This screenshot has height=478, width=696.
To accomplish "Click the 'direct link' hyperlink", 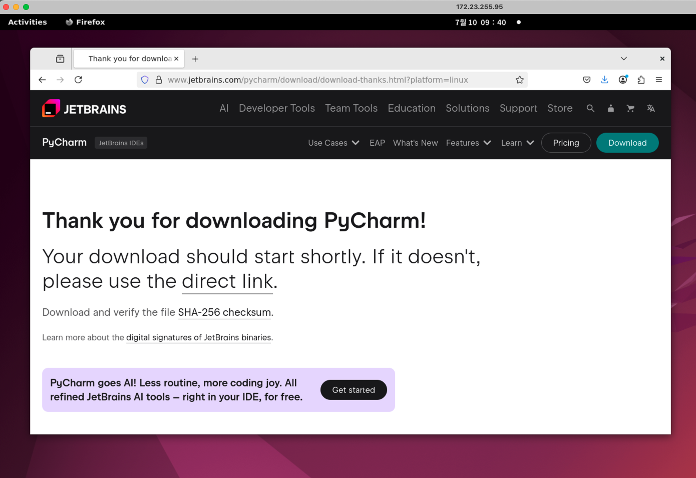I will 227,281.
